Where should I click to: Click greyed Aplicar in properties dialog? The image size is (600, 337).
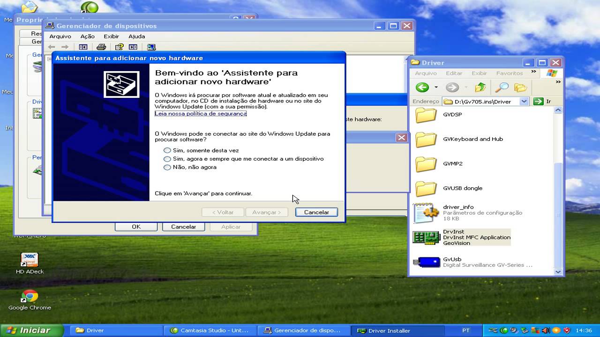[x=231, y=227]
